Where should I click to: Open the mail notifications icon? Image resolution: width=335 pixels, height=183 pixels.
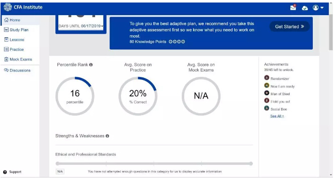tap(293, 8)
